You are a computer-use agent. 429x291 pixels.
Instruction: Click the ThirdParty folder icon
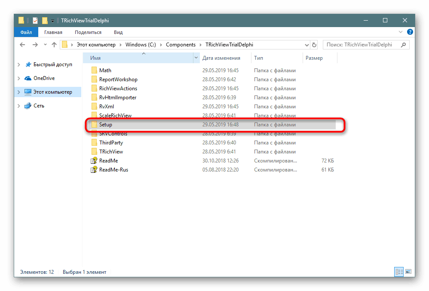coord(94,143)
